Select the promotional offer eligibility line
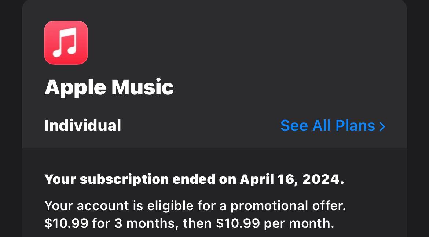Image resolution: width=429 pixels, height=237 pixels. pos(195,206)
